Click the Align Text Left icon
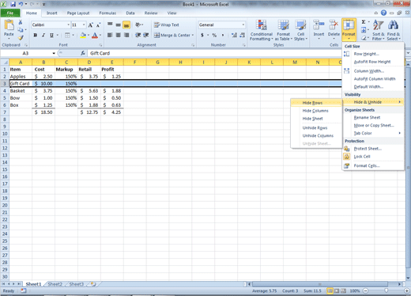This screenshot has height=296, width=411. coord(110,35)
